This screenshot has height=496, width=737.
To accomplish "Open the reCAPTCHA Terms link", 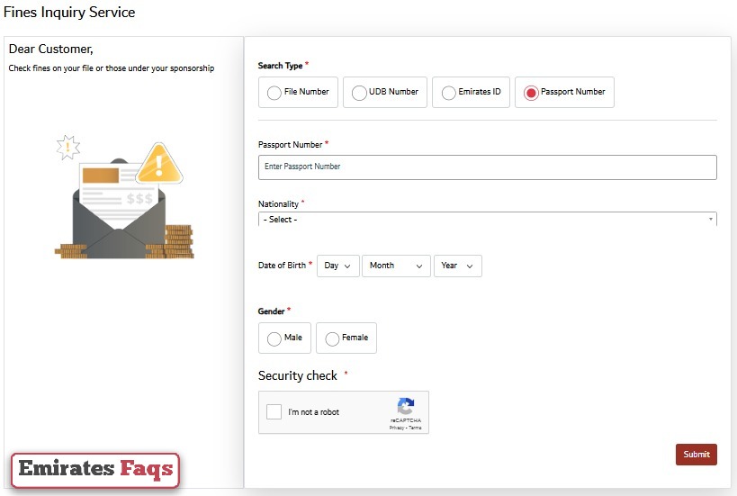I will click(415, 428).
